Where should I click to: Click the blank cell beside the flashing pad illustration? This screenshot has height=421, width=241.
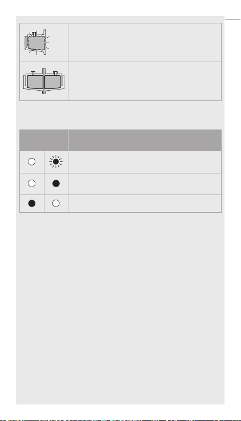coord(145,42)
